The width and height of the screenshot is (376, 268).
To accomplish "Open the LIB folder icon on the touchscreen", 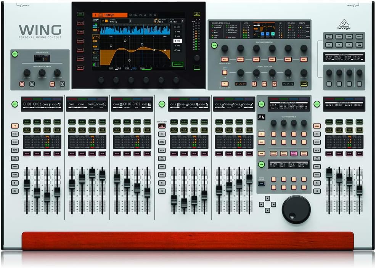I will (x=141, y=15).
